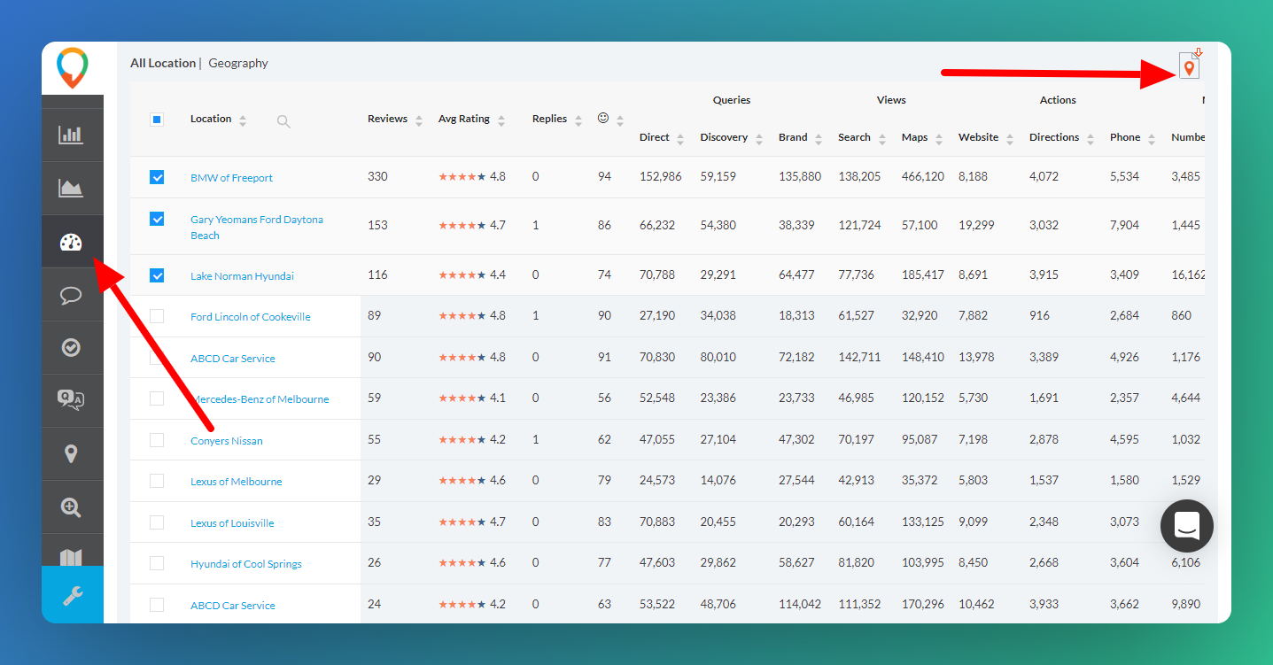Open the area chart analytics icon
The image size is (1273, 665).
(x=71, y=188)
